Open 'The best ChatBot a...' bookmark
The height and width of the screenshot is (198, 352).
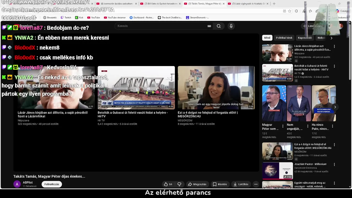pyautogui.click(x=170, y=18)
